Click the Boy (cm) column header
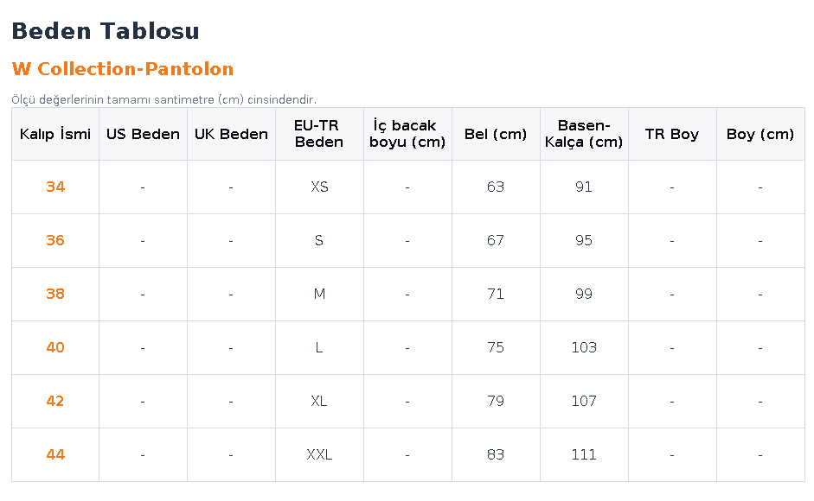This screenshot has height=501, width=814. [x=760, y=135]
